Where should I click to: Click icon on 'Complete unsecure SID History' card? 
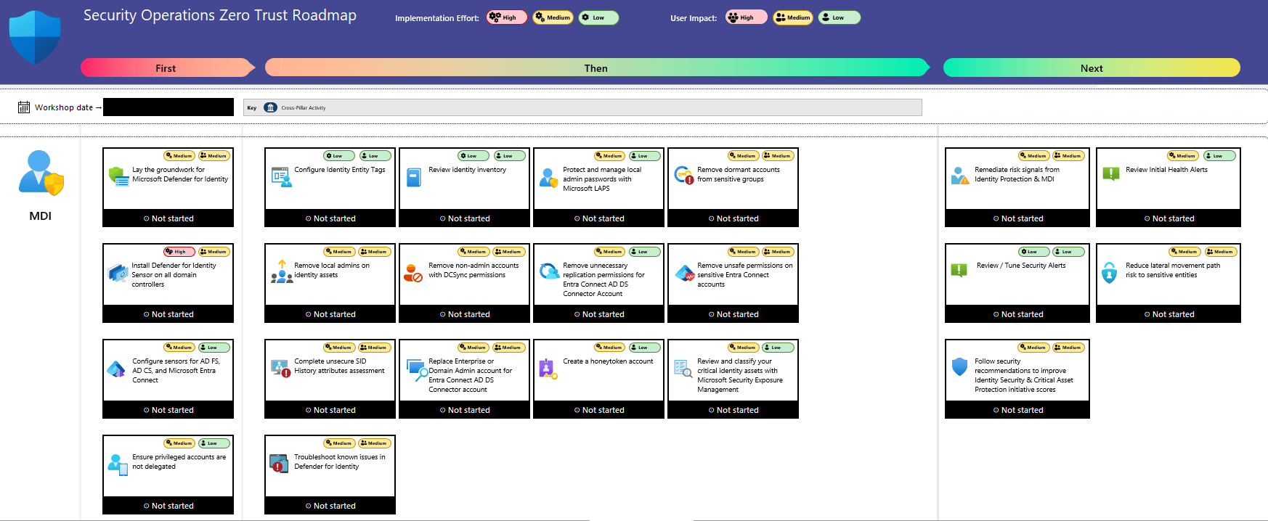point(281,369)
